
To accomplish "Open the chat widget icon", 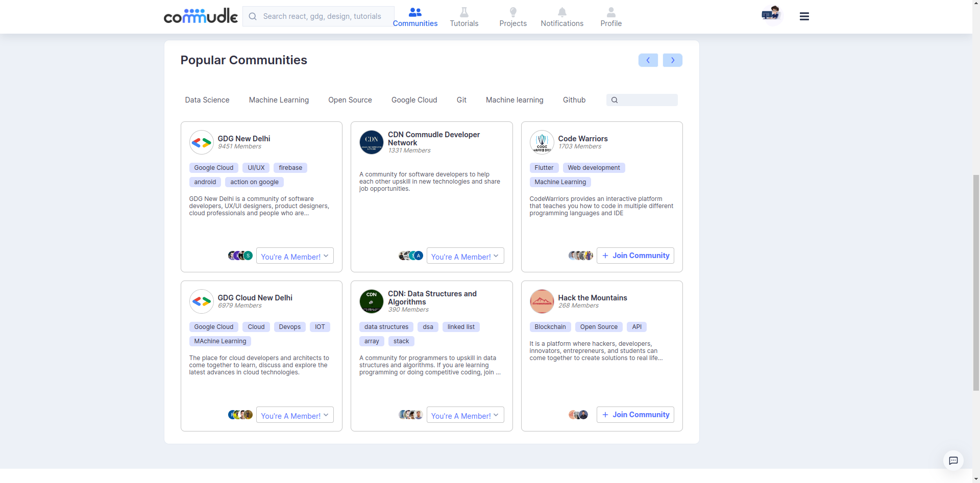I will (953, 461).
